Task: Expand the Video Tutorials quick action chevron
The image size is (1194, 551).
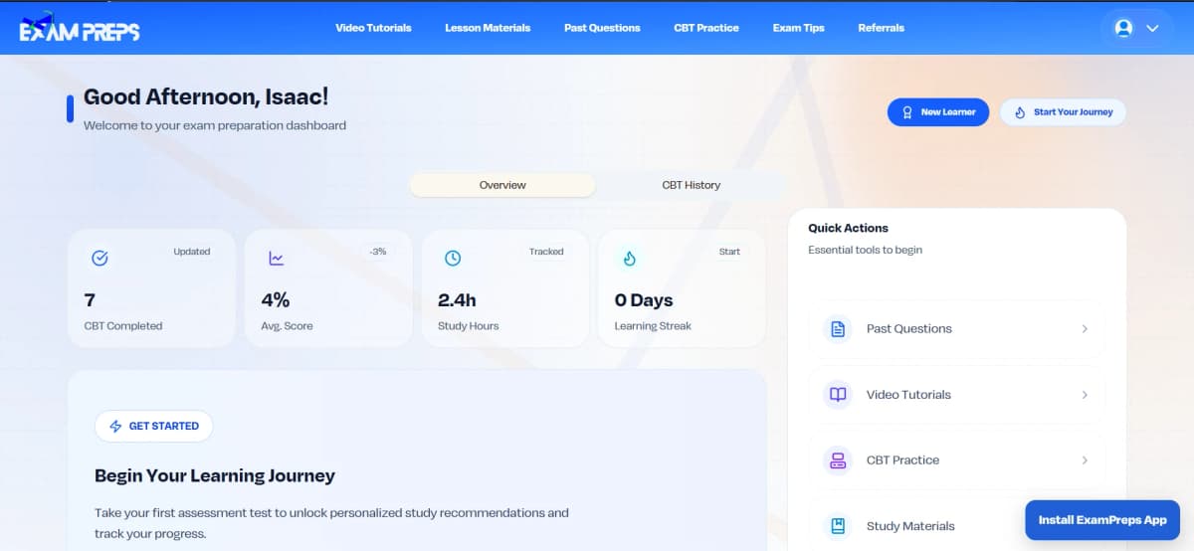Action: point(1085,395)
